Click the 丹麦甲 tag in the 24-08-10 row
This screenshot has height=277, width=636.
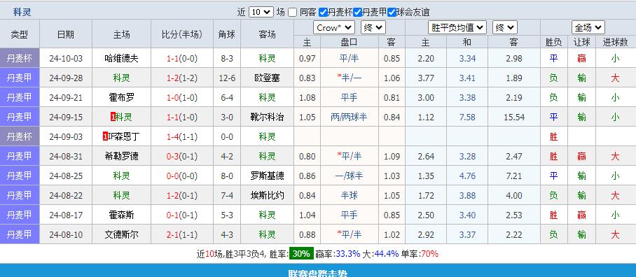coord(20,234)
